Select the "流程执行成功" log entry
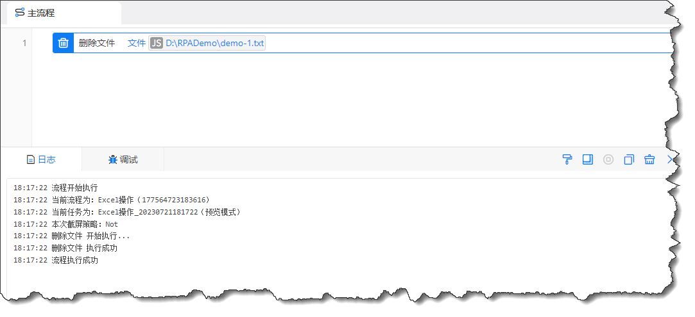This screenshot has width=695, height=317. pyautogui.click(x=74, y=261)
